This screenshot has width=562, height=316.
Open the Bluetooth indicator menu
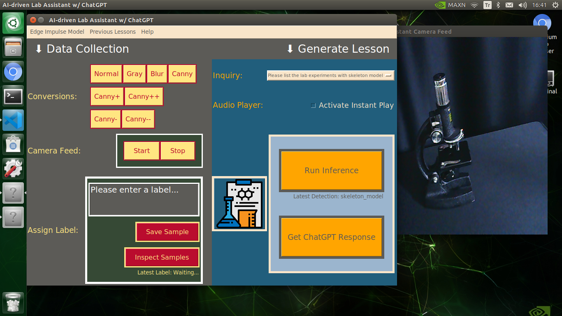(498, 5)
